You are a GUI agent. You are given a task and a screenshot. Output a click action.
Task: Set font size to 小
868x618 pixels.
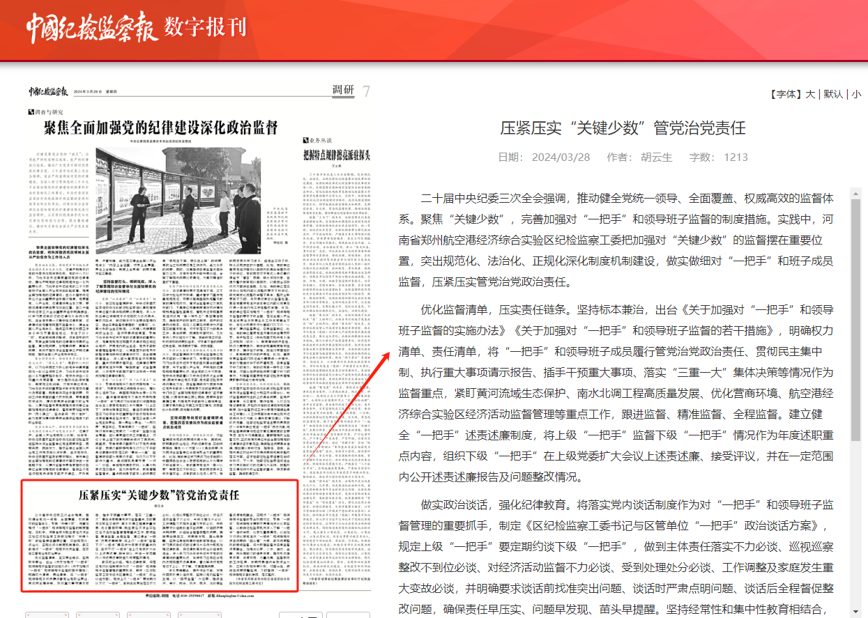tap(855, 94)
